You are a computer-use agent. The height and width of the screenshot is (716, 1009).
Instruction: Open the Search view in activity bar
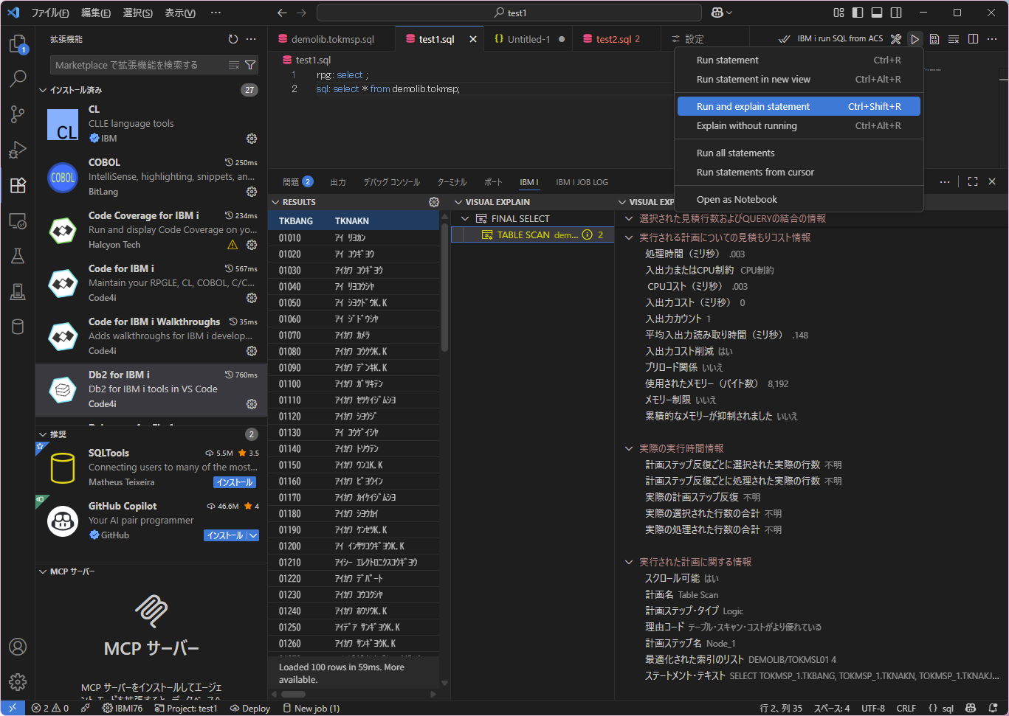tap(18, 78)
